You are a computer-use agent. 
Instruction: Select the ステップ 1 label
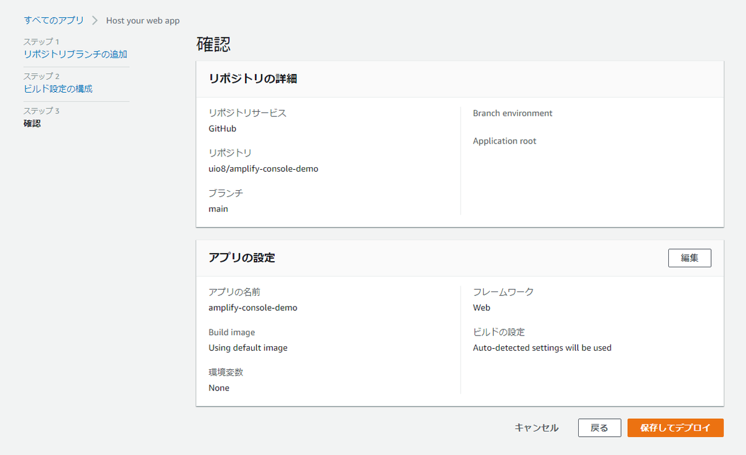(x=41, y=42)
